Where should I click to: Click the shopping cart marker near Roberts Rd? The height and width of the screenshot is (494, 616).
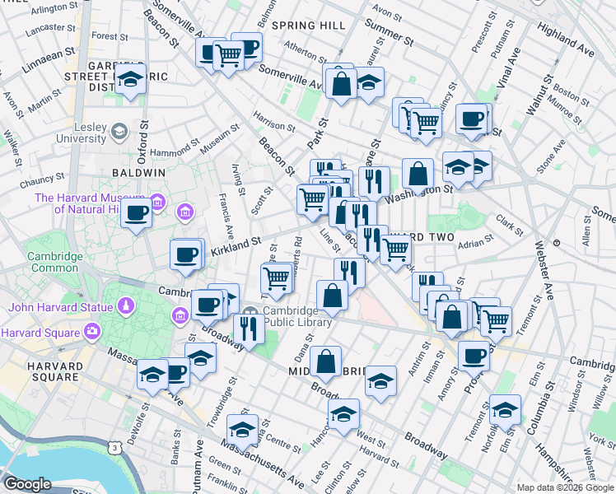[x=276, y=282]
